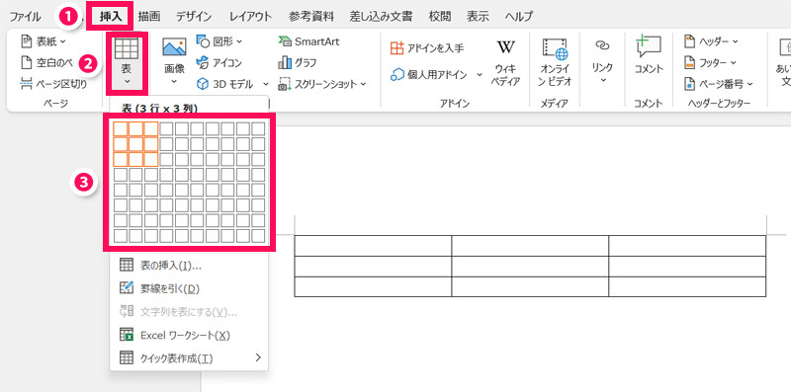Click the アイコン icons button

pos(219,63)
